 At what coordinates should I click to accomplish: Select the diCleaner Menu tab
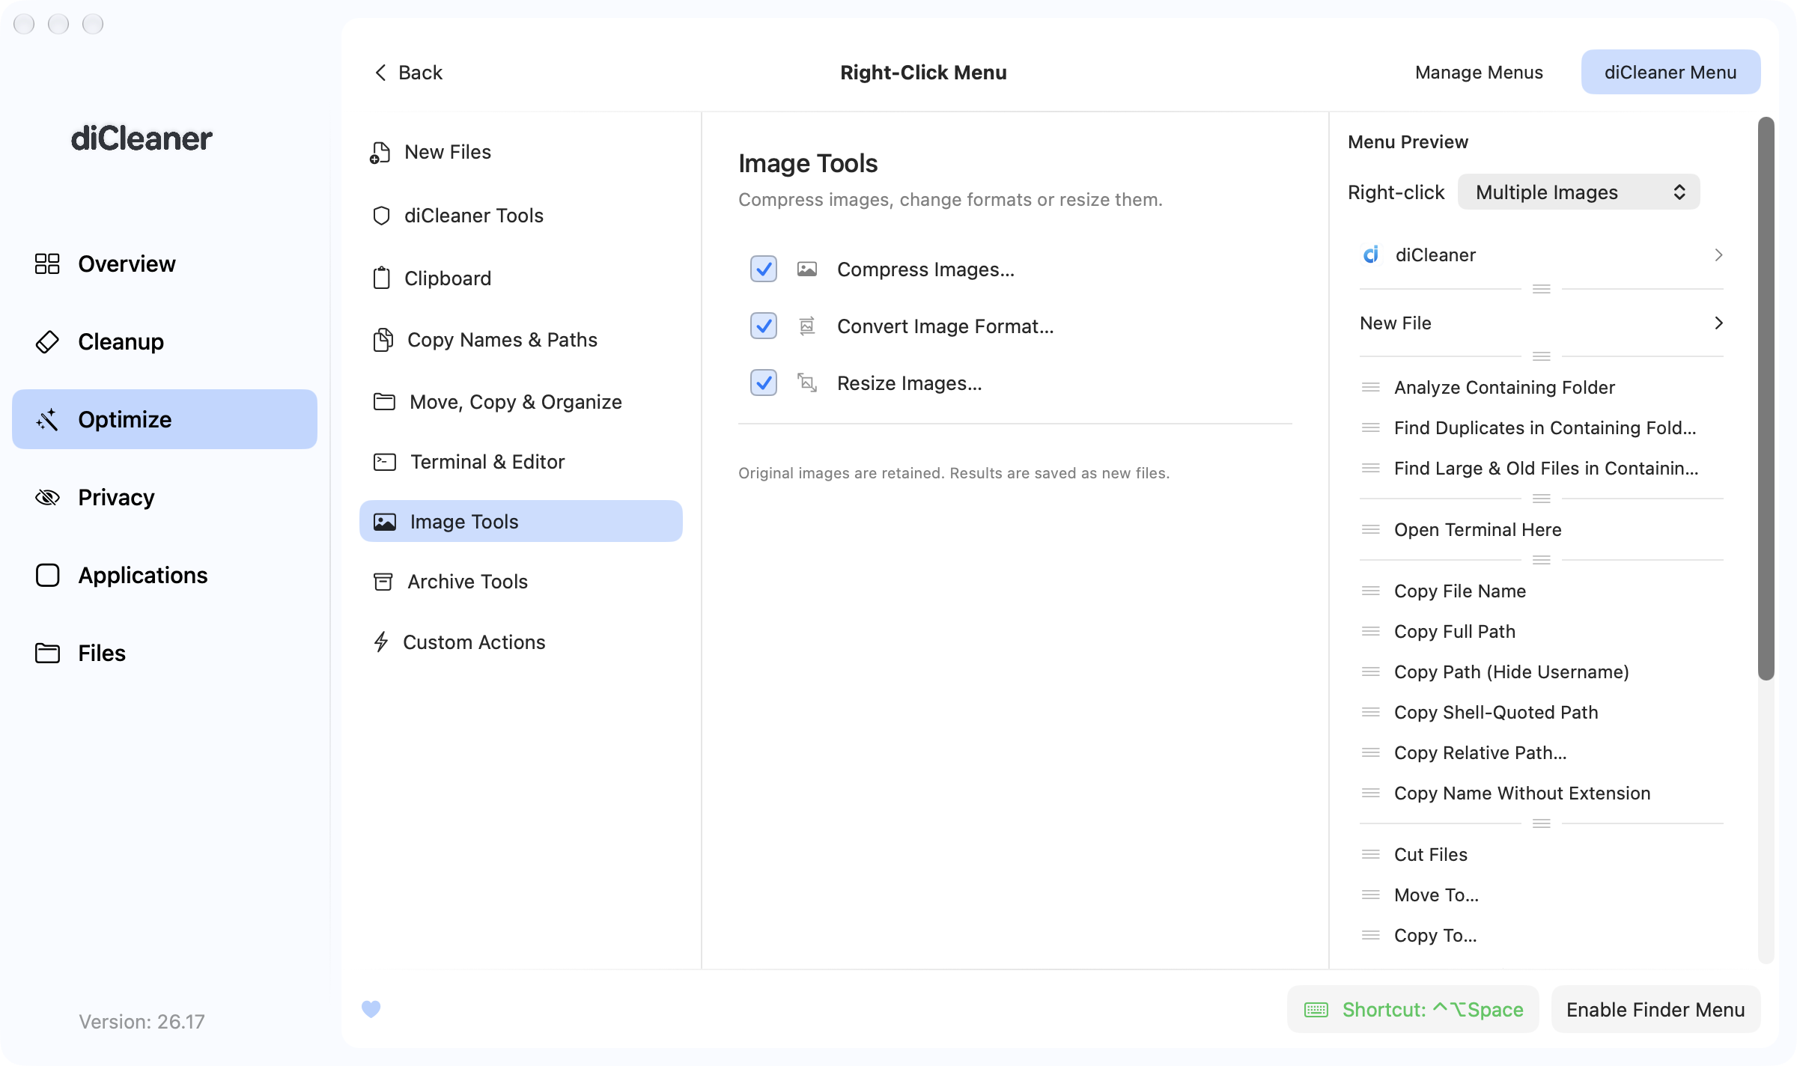pyautogui.click(x=1670, y=72)
